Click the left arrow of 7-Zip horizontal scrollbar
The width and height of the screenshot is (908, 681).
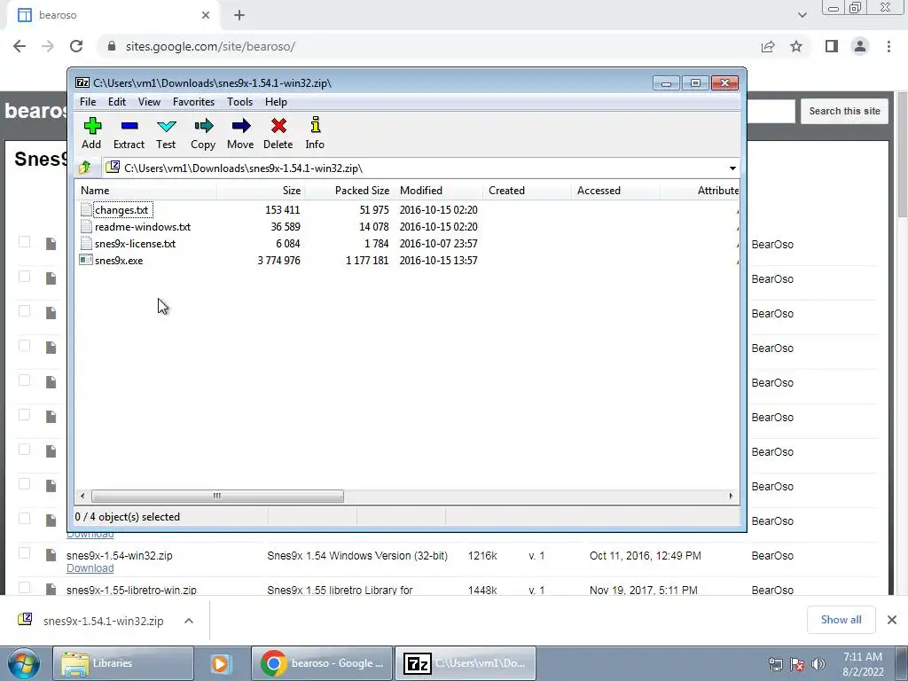[x=82, y=496]
